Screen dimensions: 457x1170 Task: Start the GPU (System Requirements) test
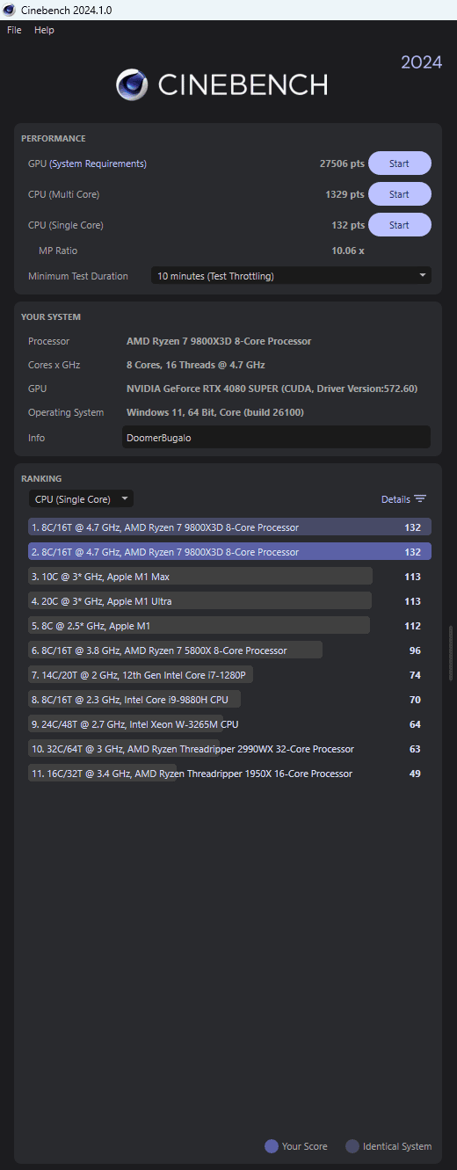pos(399,164)
